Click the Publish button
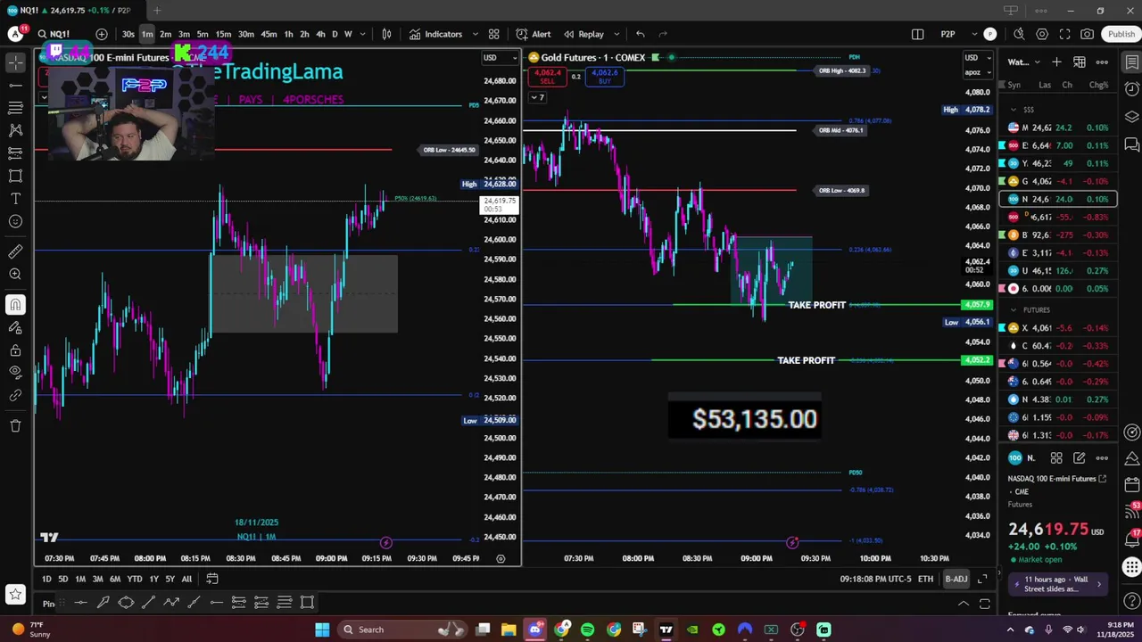 pos(1121,34)
